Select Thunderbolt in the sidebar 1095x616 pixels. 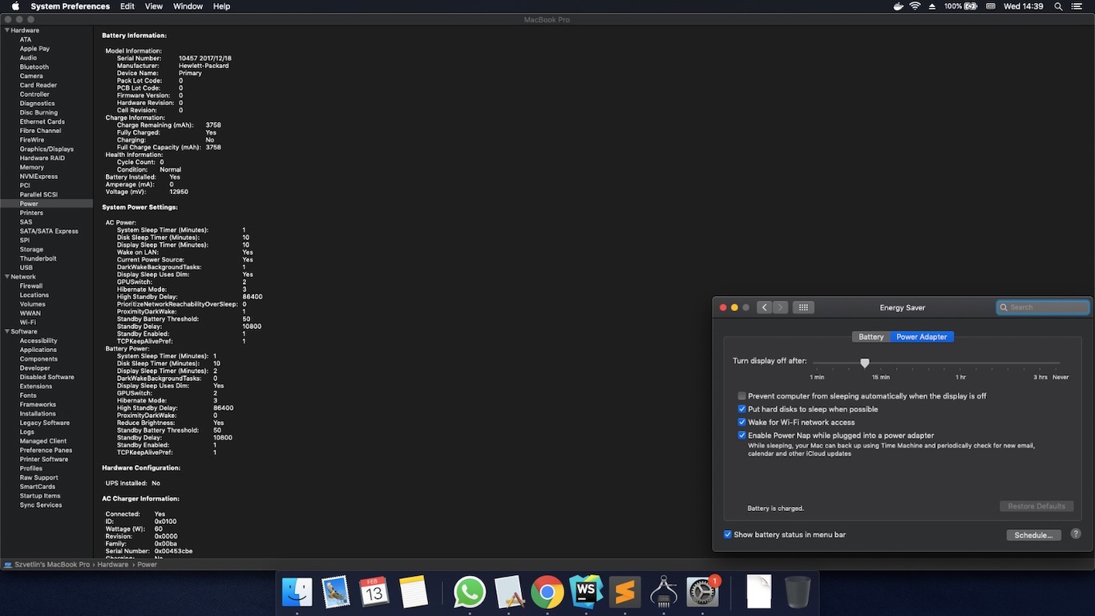click(x=38, y=258)
